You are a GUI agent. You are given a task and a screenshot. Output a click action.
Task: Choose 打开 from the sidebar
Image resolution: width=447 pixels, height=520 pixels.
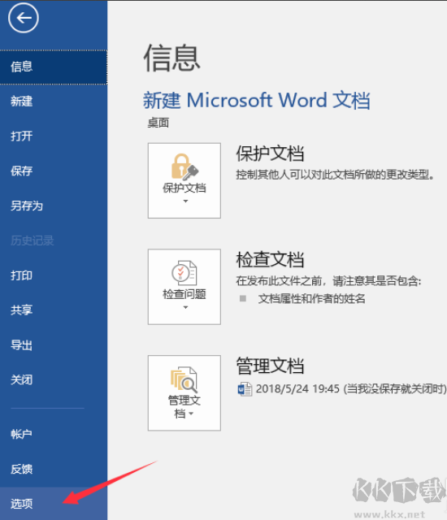54,136
